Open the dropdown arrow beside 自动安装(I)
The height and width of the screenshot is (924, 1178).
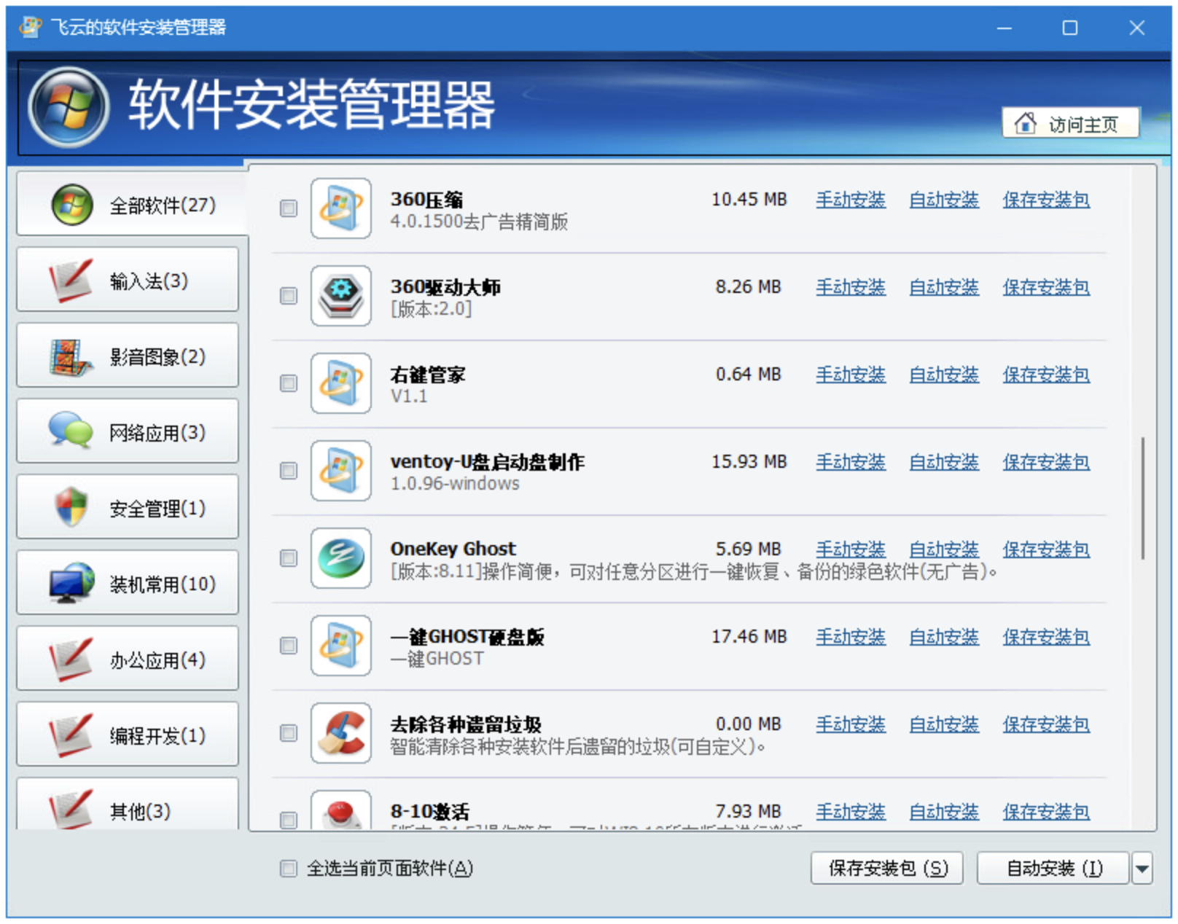[x=1142, y=869]
